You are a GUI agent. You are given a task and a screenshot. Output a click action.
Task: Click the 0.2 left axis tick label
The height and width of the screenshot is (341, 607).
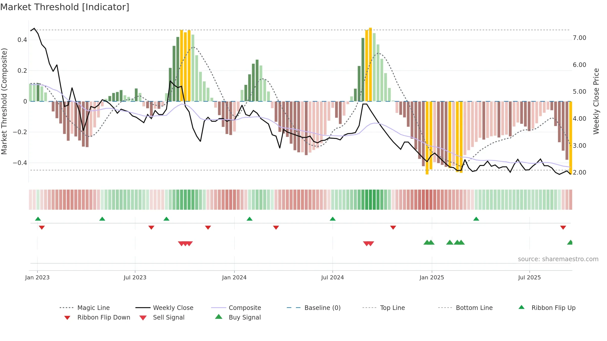pos(22,71)
